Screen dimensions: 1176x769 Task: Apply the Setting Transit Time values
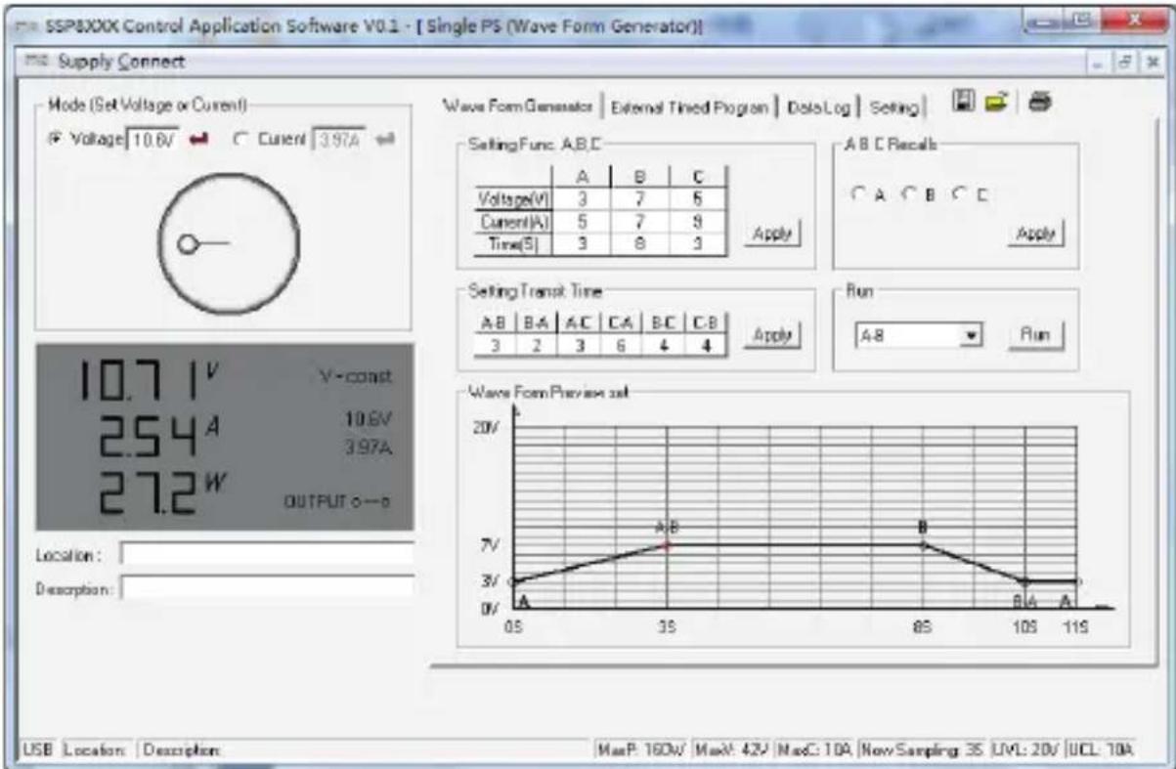(774, 334)
